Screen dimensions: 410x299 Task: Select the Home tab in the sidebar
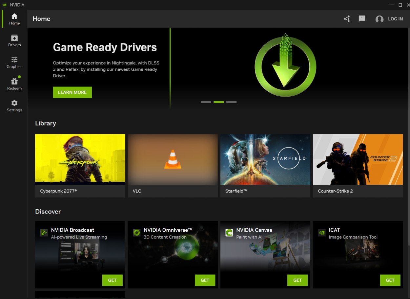pyautogui.click(x=14, y=19)
